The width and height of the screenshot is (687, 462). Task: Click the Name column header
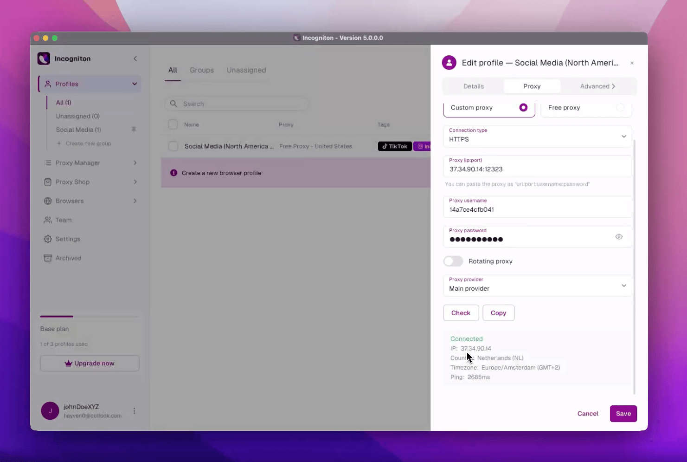(x=192, y=124)
